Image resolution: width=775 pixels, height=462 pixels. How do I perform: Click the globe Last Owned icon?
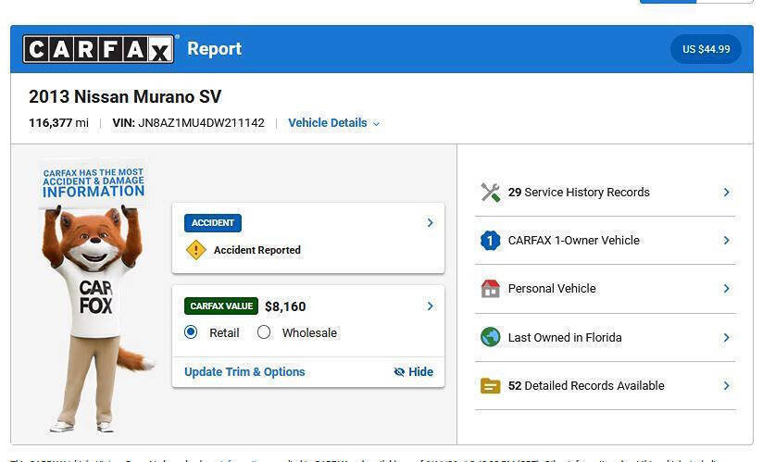coord(491,338)
